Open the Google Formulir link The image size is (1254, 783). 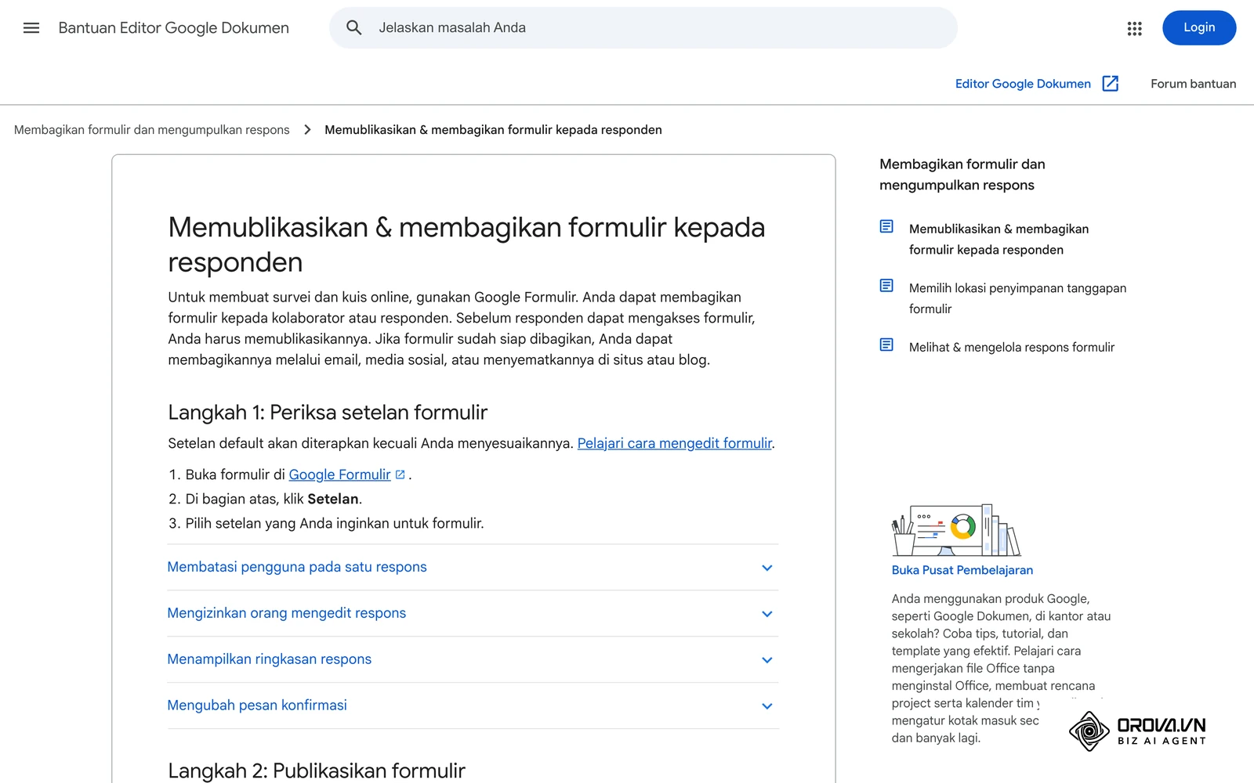339,474
